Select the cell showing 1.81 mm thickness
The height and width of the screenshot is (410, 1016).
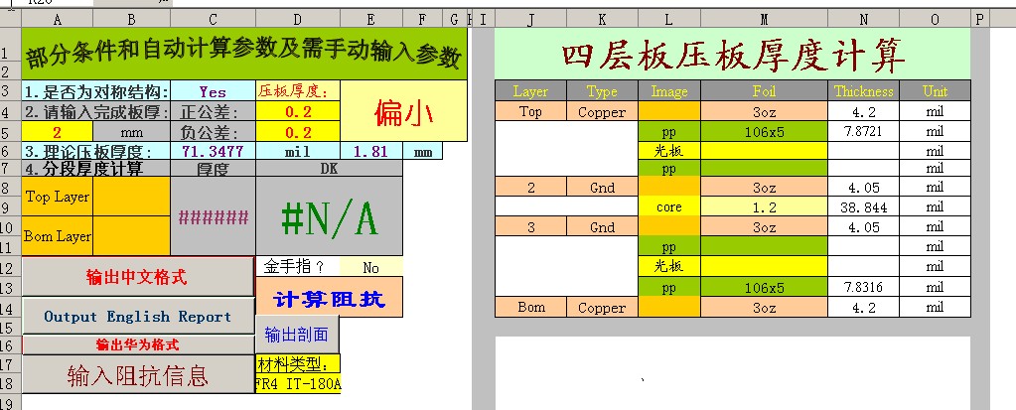click(371, 152)
